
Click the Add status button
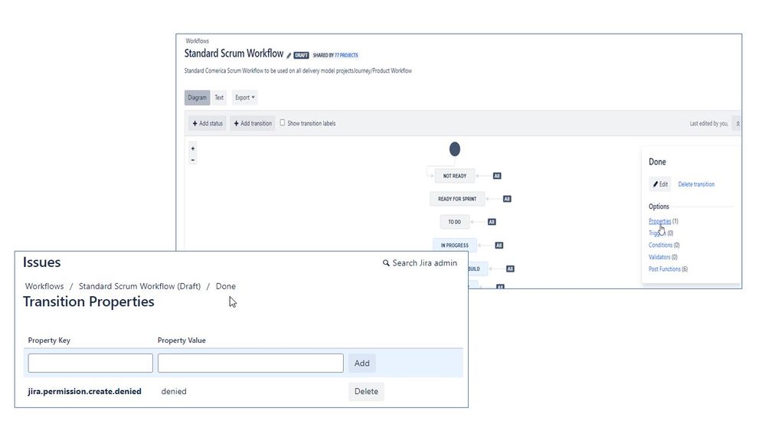[208, 123]
